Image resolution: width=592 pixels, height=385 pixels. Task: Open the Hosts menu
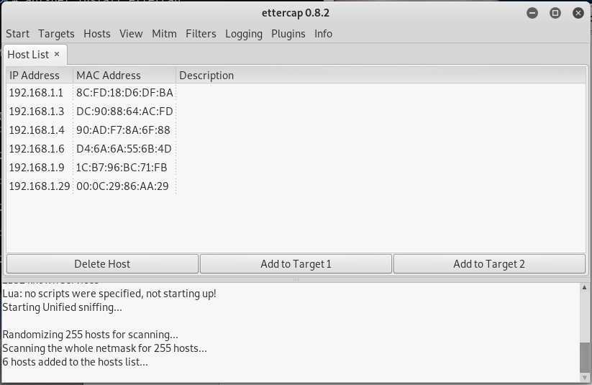pos(97,34)
